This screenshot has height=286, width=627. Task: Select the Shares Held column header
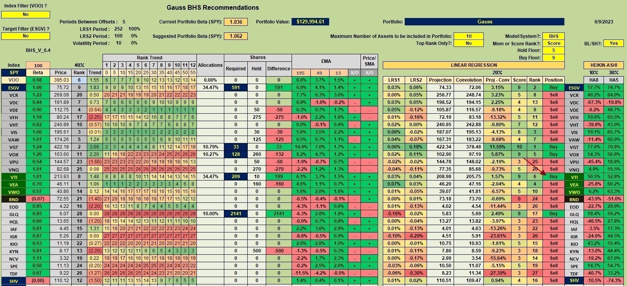pyautogui.click(x=256, y=69)
